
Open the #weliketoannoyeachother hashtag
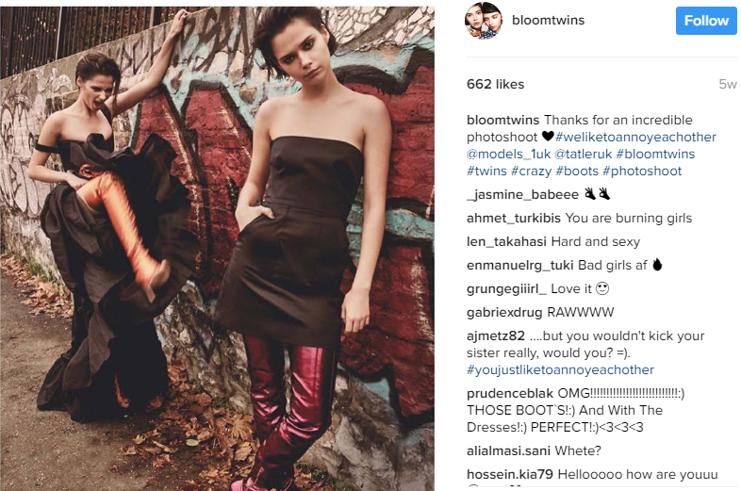(635, 137)
